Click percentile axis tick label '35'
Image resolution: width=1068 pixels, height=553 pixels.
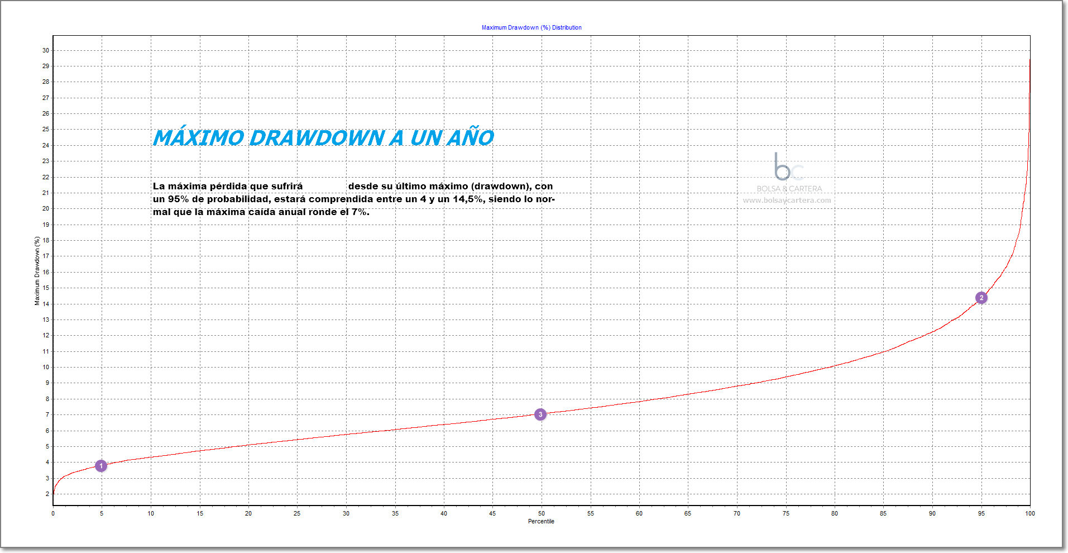coord(395,513)
